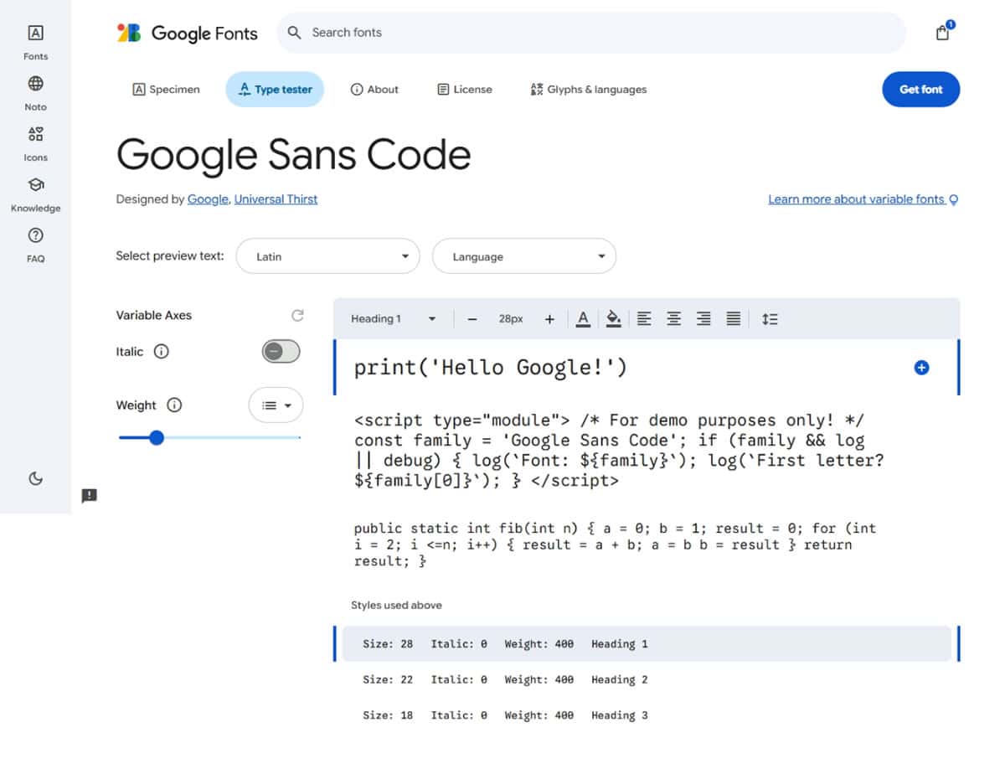
Task: Switch to the Specimen tab
Action: coord(167,90)
